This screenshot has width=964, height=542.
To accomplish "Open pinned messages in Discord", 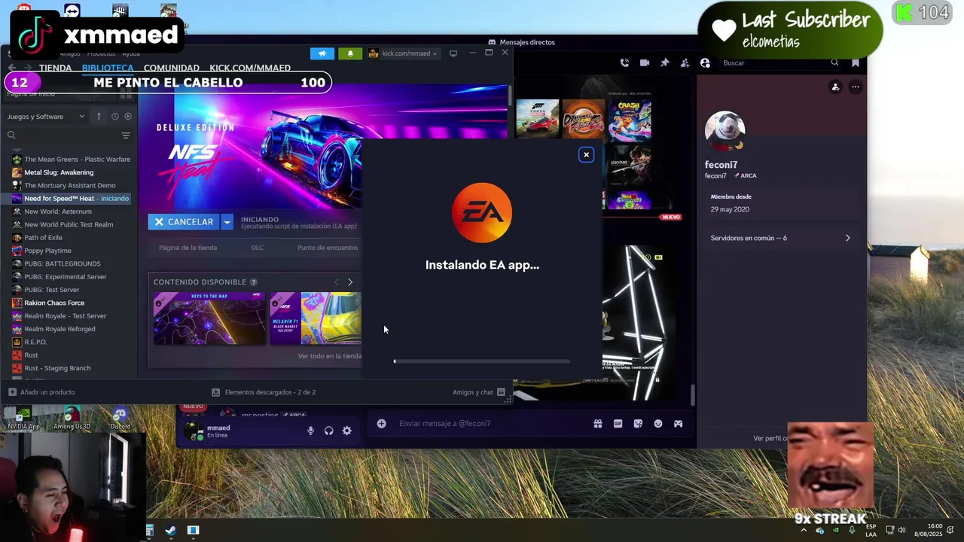I will pyautogui.click(x=664, y=63).
